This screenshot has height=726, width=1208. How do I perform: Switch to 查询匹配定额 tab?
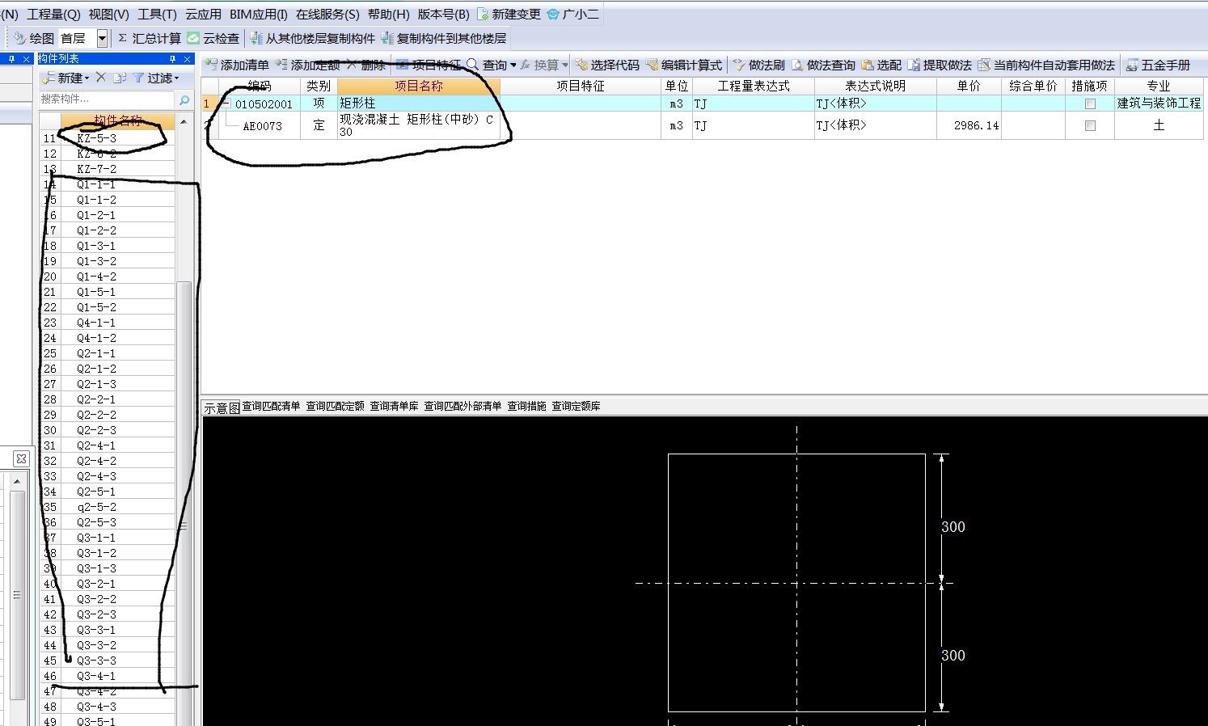pos(335,407)
